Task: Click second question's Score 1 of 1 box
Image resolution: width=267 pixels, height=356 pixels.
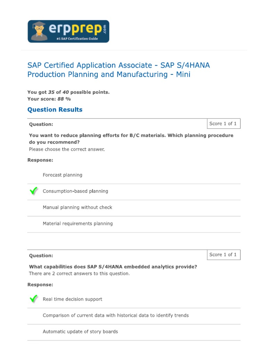Action: [x=223, y=254]
